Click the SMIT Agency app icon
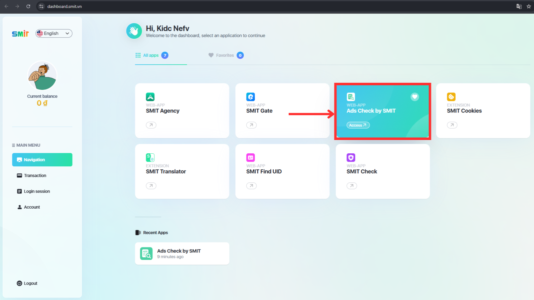534x300 pixels. [x=150, y=97]
